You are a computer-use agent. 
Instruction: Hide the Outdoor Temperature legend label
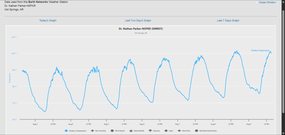[78, 131]
